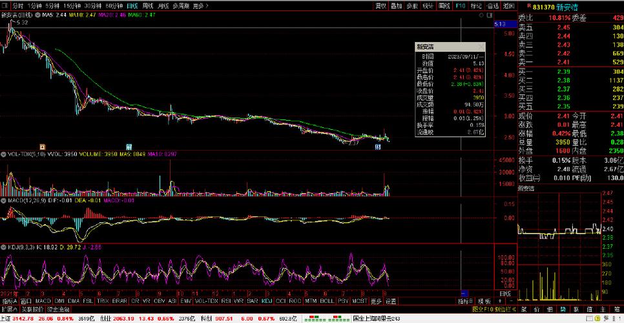Image resolution: width=624 pixels, height=323 pixels.
Task: Switch to the 周线 weekly chart
Action: pos(148,6)
